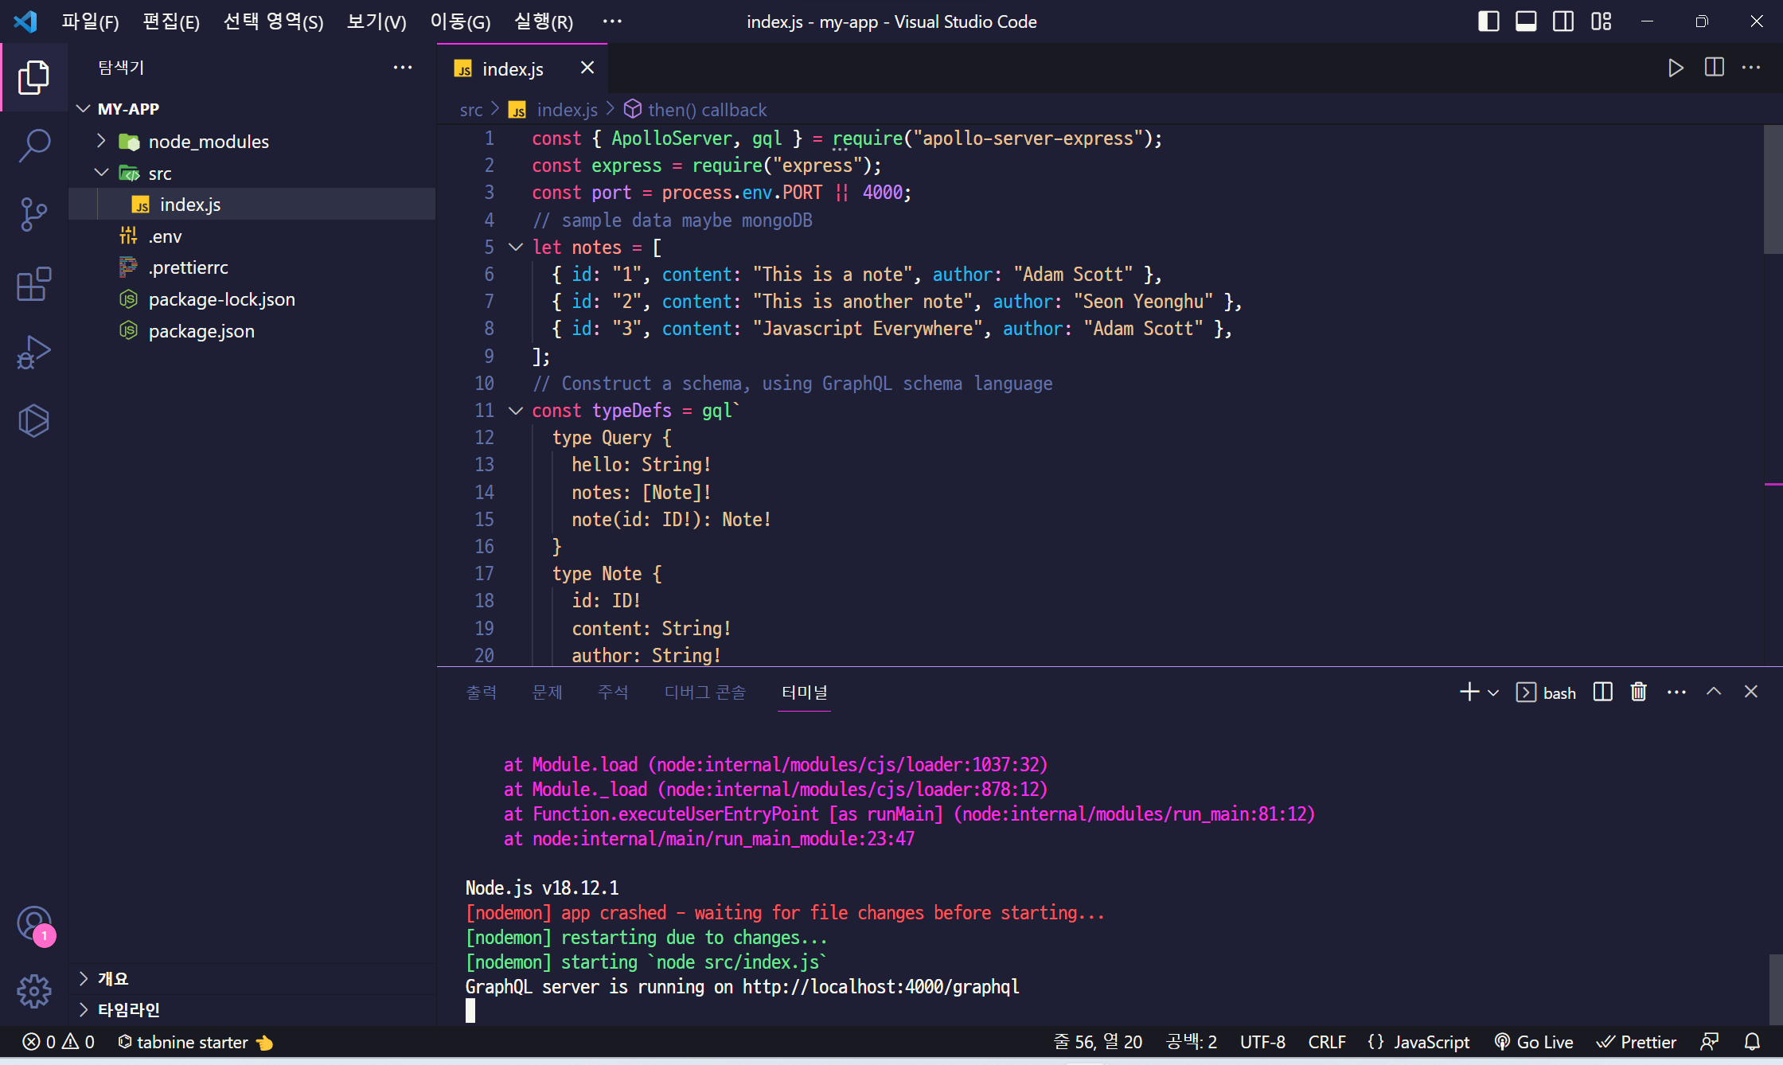Click the editor vertical scrollbar slider

(x=1773, y=189)
